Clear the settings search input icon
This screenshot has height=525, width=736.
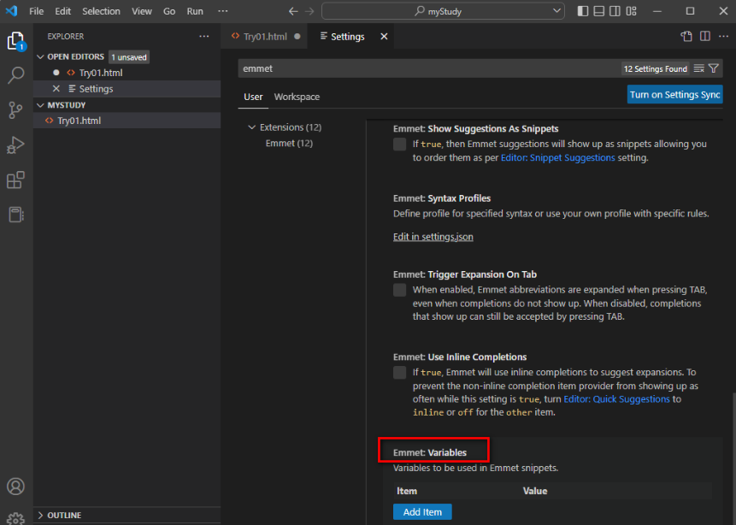click(699, 68)
